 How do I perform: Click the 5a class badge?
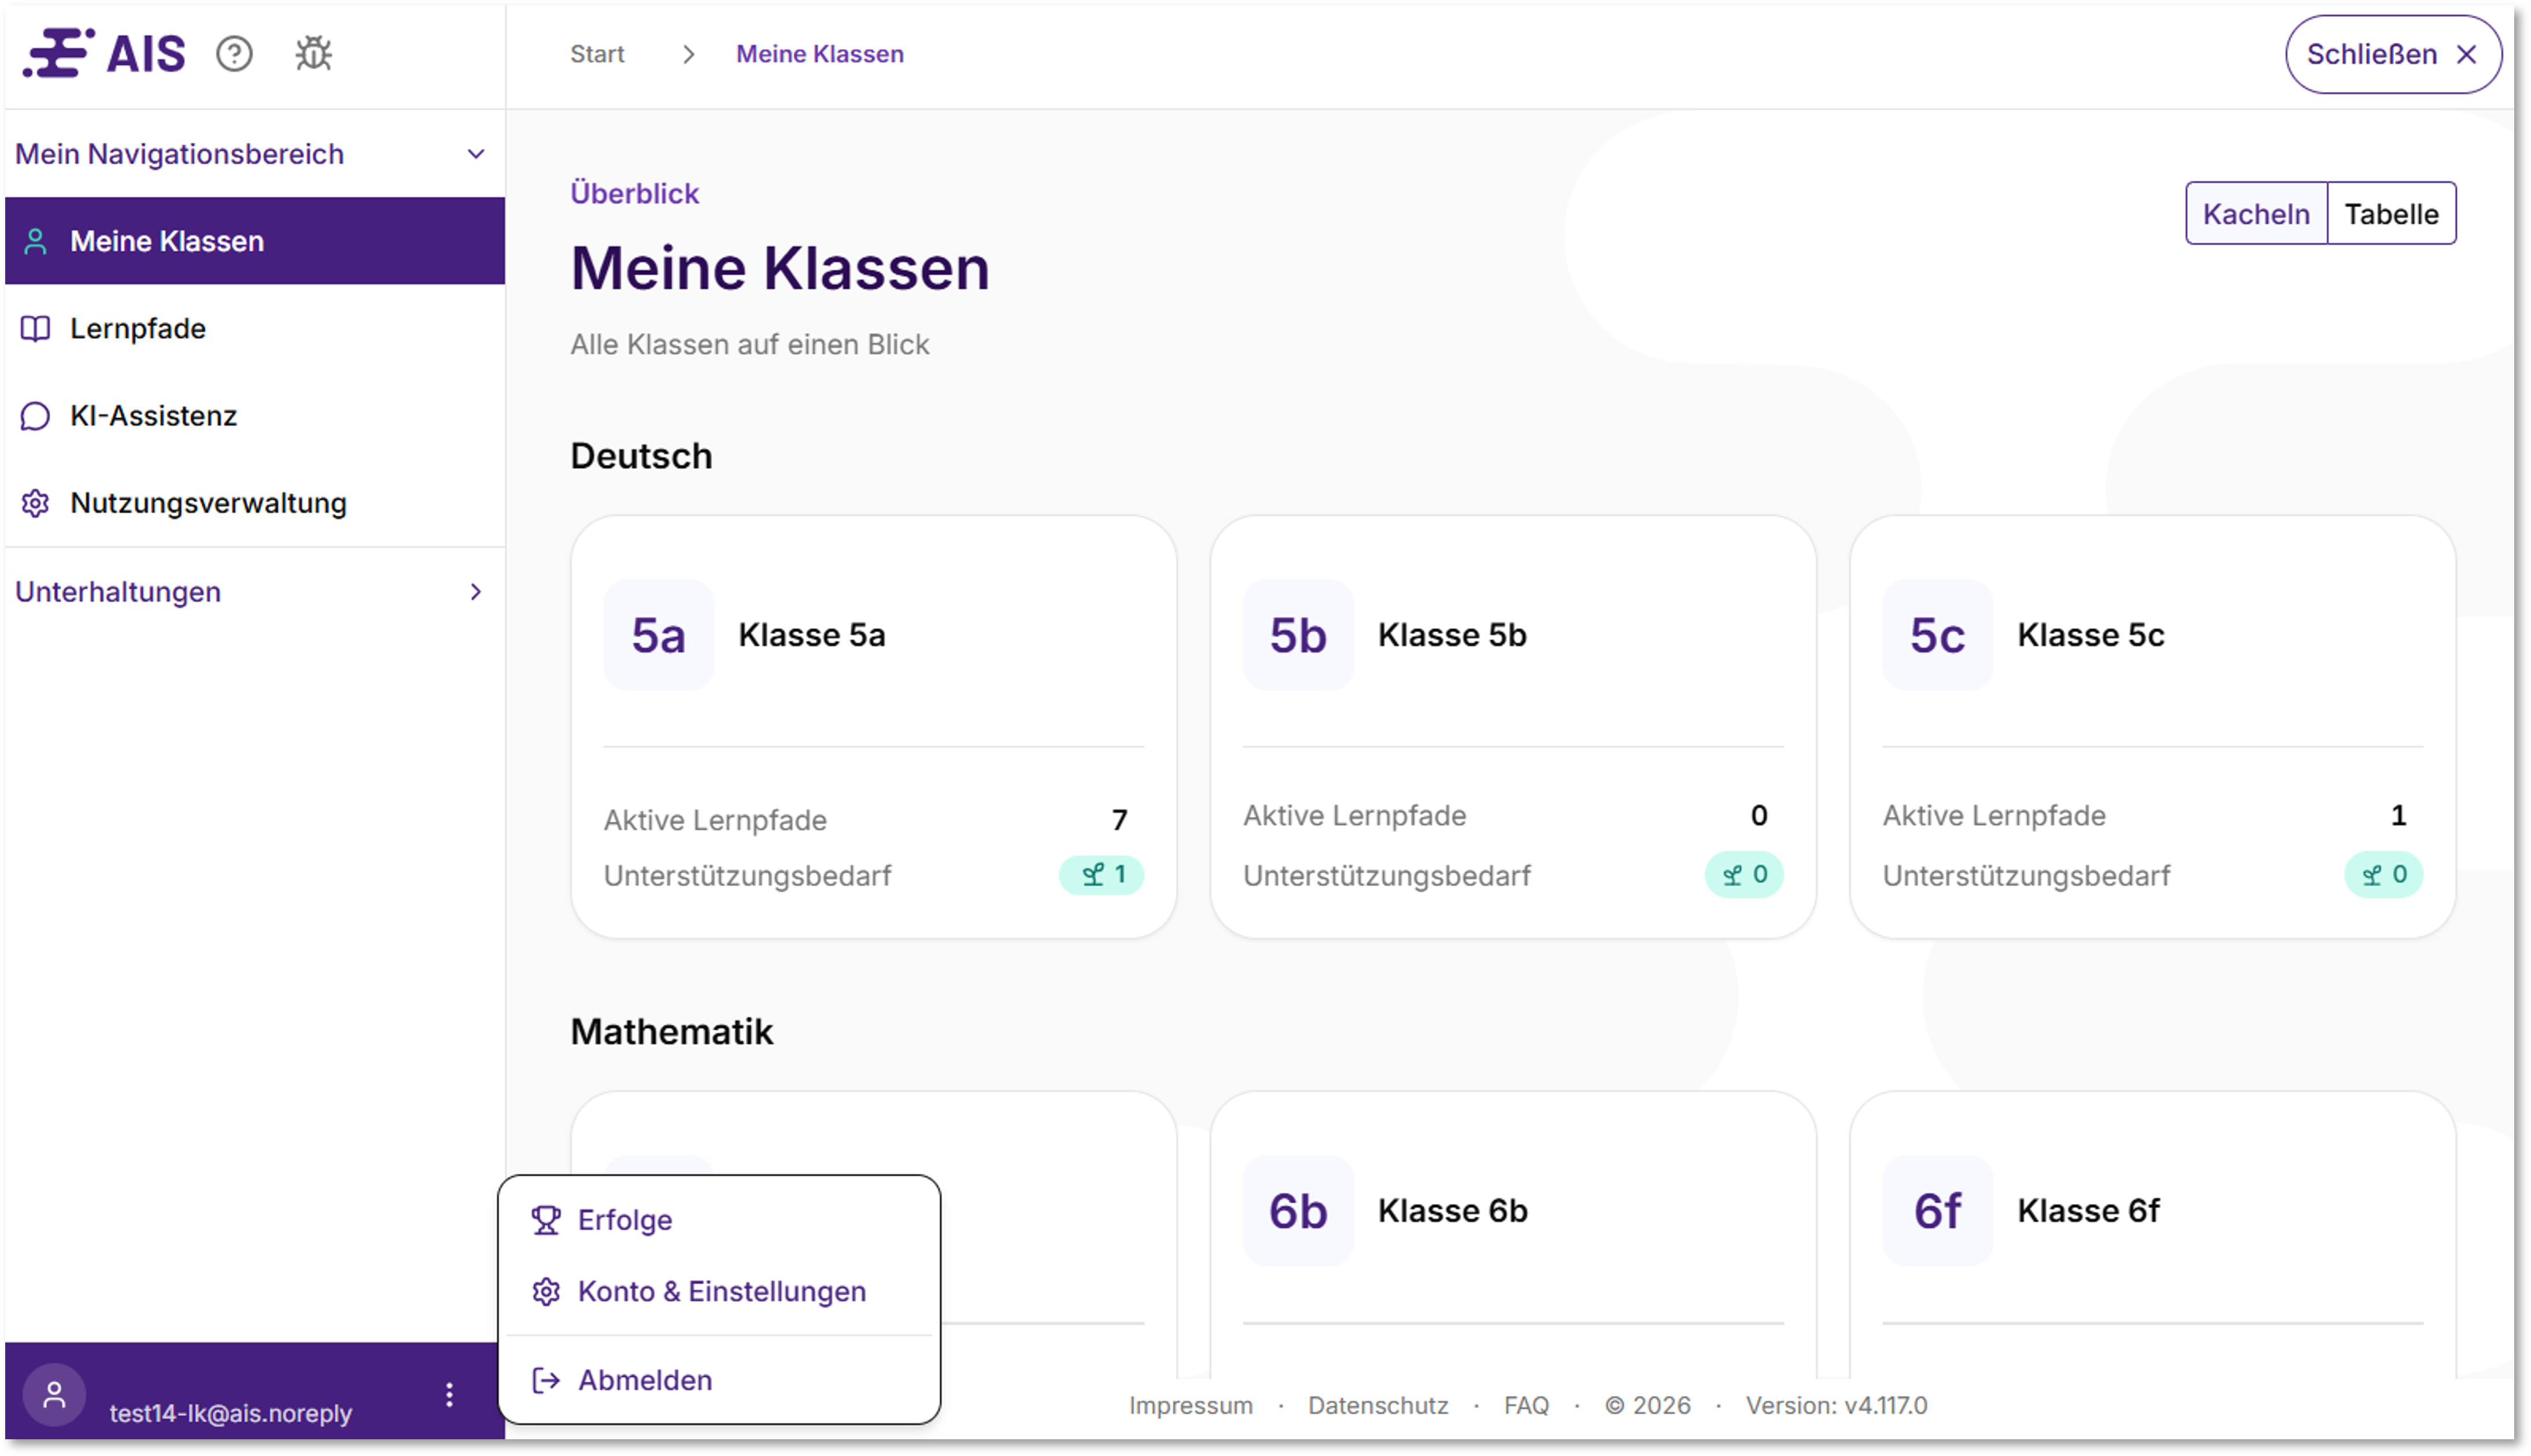(658, 635)
